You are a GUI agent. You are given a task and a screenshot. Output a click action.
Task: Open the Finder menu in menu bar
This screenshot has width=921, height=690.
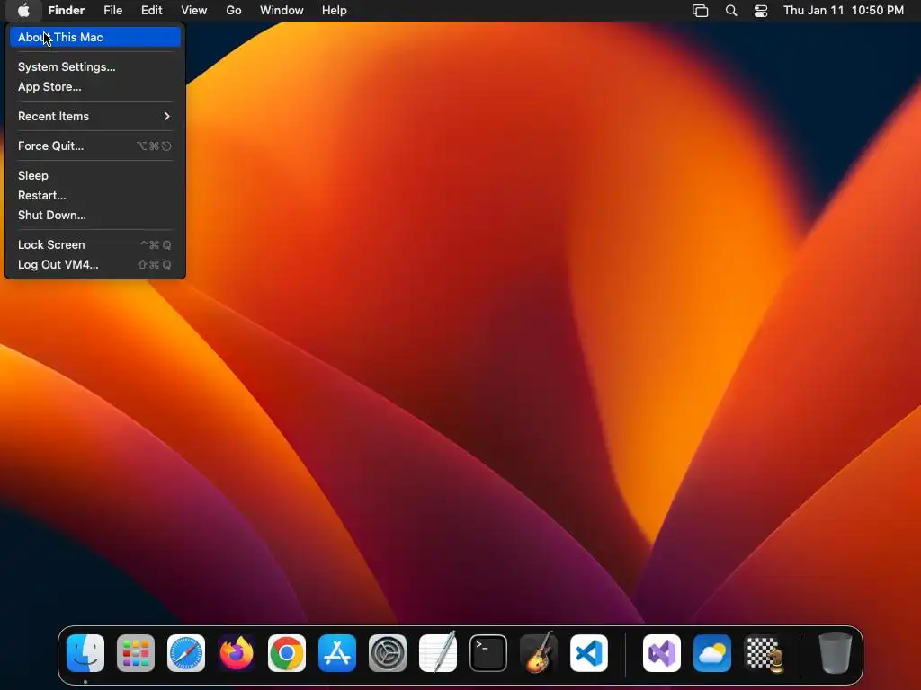pos(67,11)
